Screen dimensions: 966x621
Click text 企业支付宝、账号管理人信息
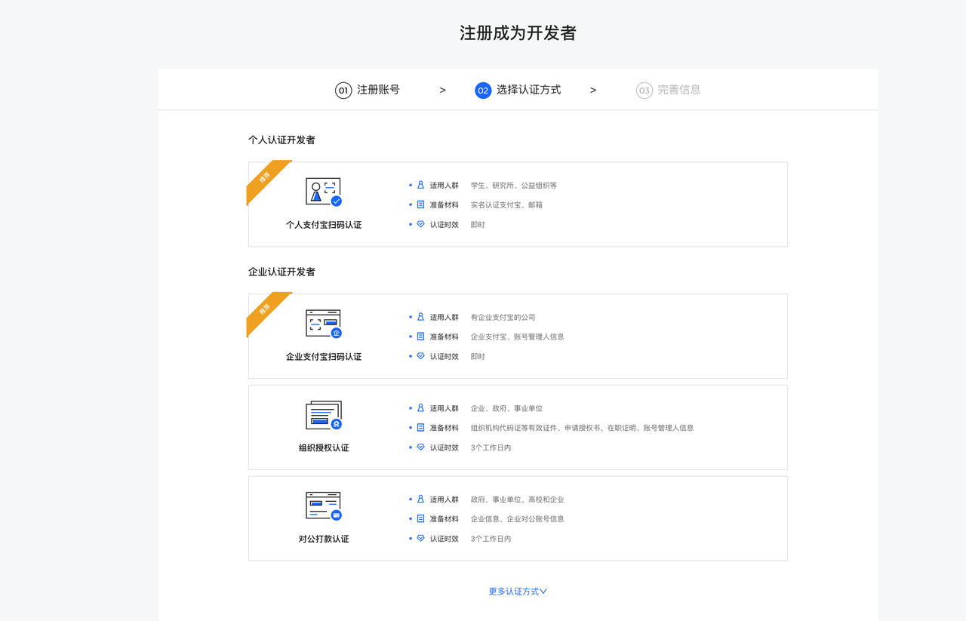tap(517, 337)
